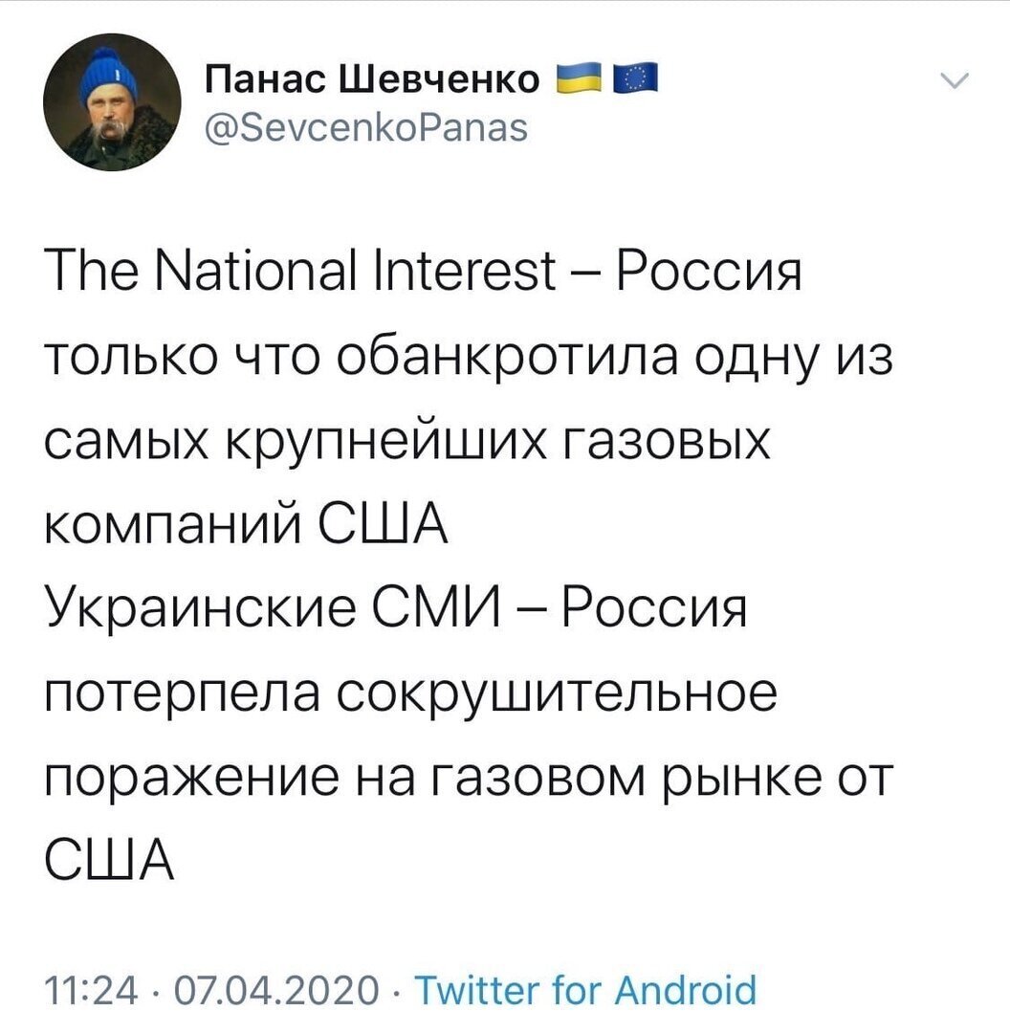Click the final word США of tweet

pos(109,860)
